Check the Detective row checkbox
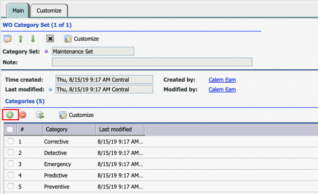The width and height of the screenshot is (318, 194). [10, 152]
